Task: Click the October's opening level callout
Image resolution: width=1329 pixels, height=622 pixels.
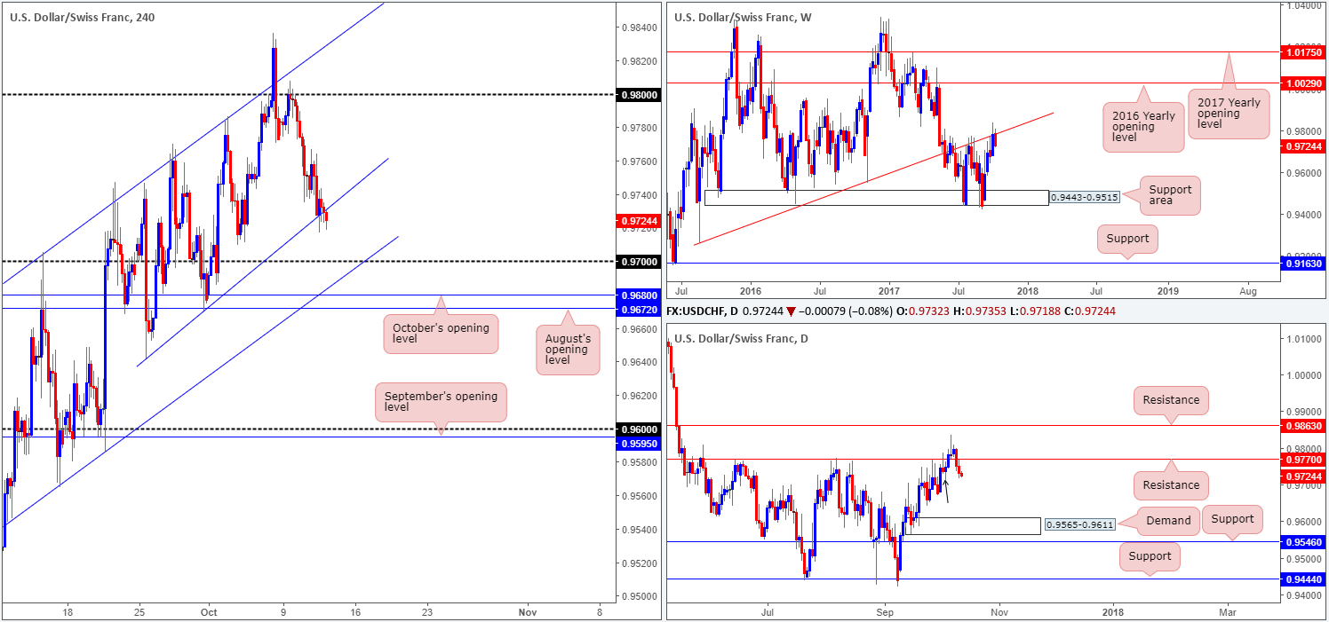Action: 441,334
